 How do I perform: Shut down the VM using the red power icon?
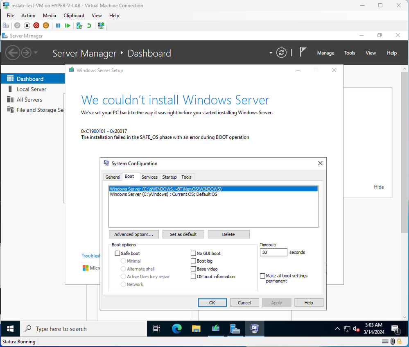pos(36,25)
